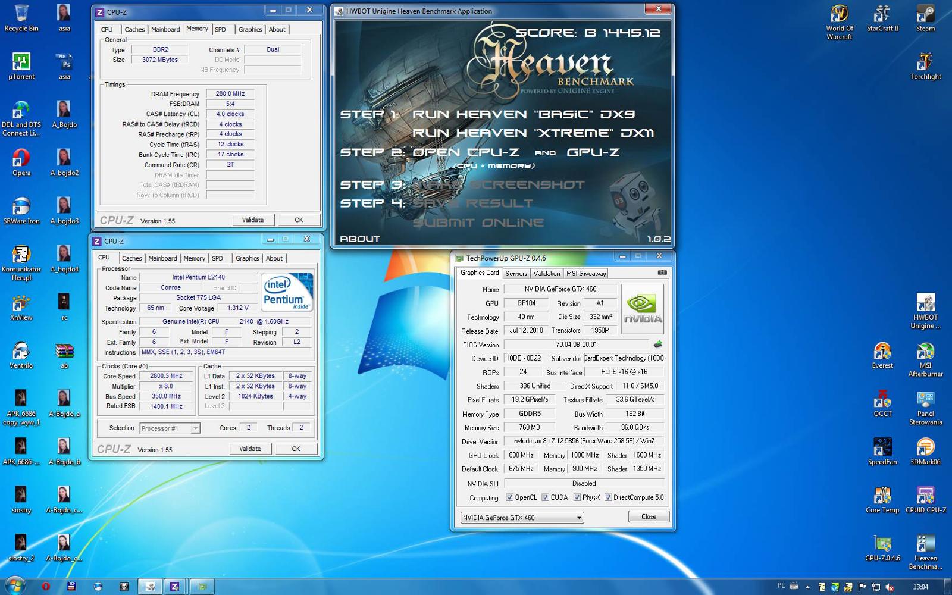The width and height of the screenshot is (952, 595).
Task: Click the DRAM Frequency 280.0 MHz value
Action: (x=230, y=93)
